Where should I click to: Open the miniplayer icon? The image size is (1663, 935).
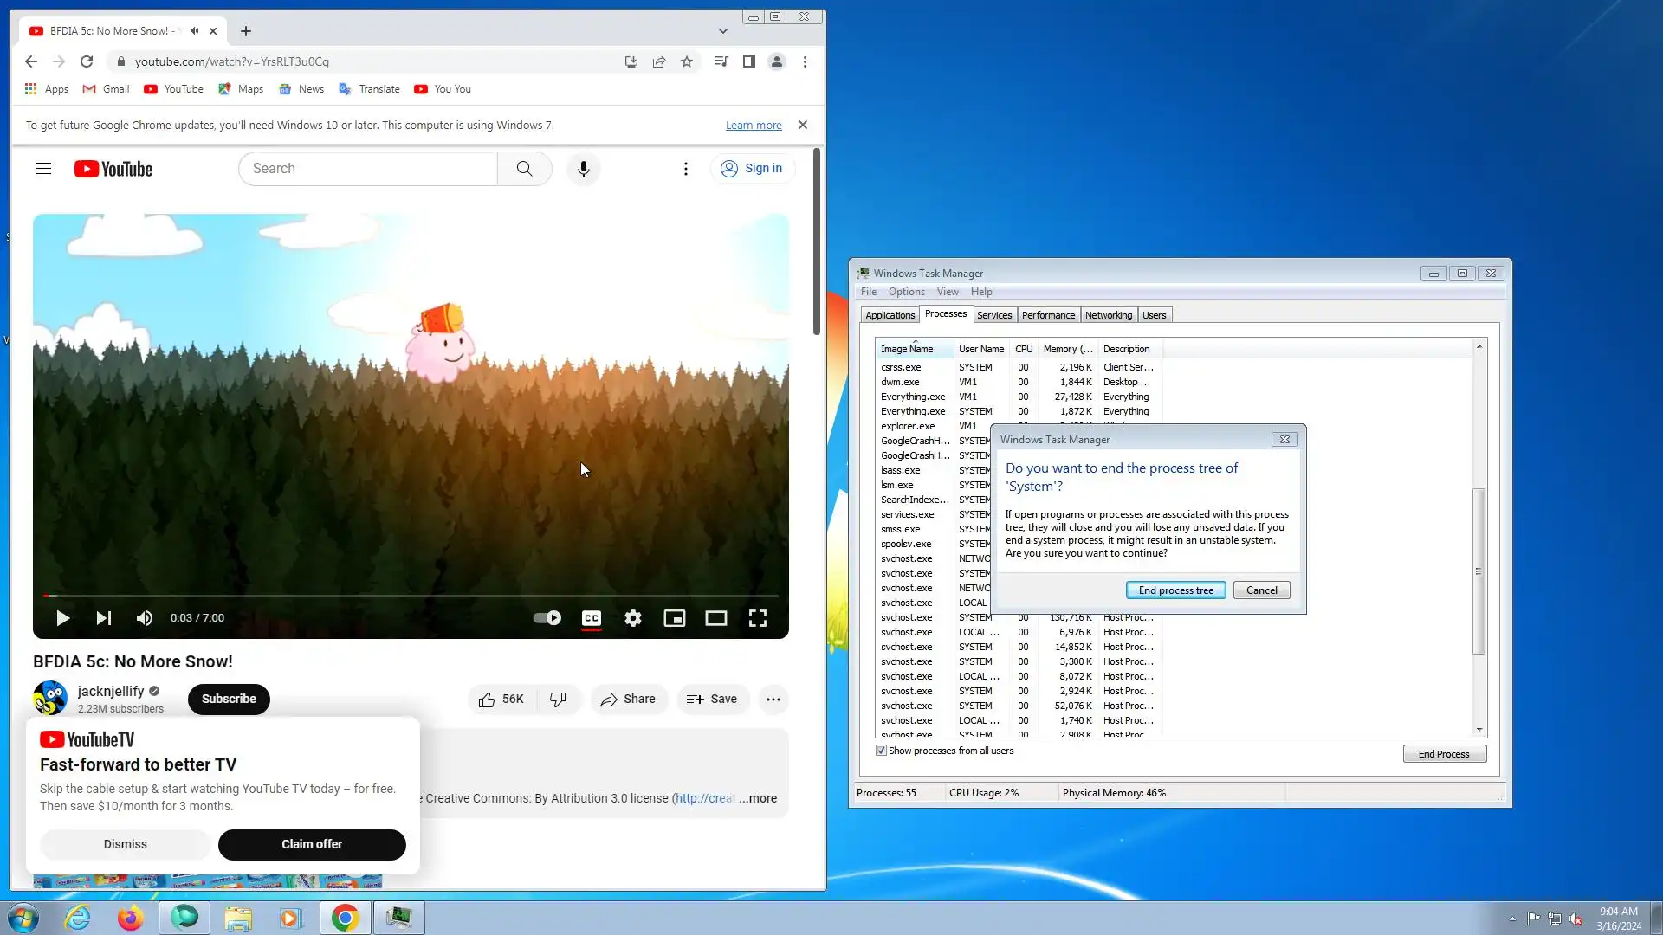(x=675, y=618)
